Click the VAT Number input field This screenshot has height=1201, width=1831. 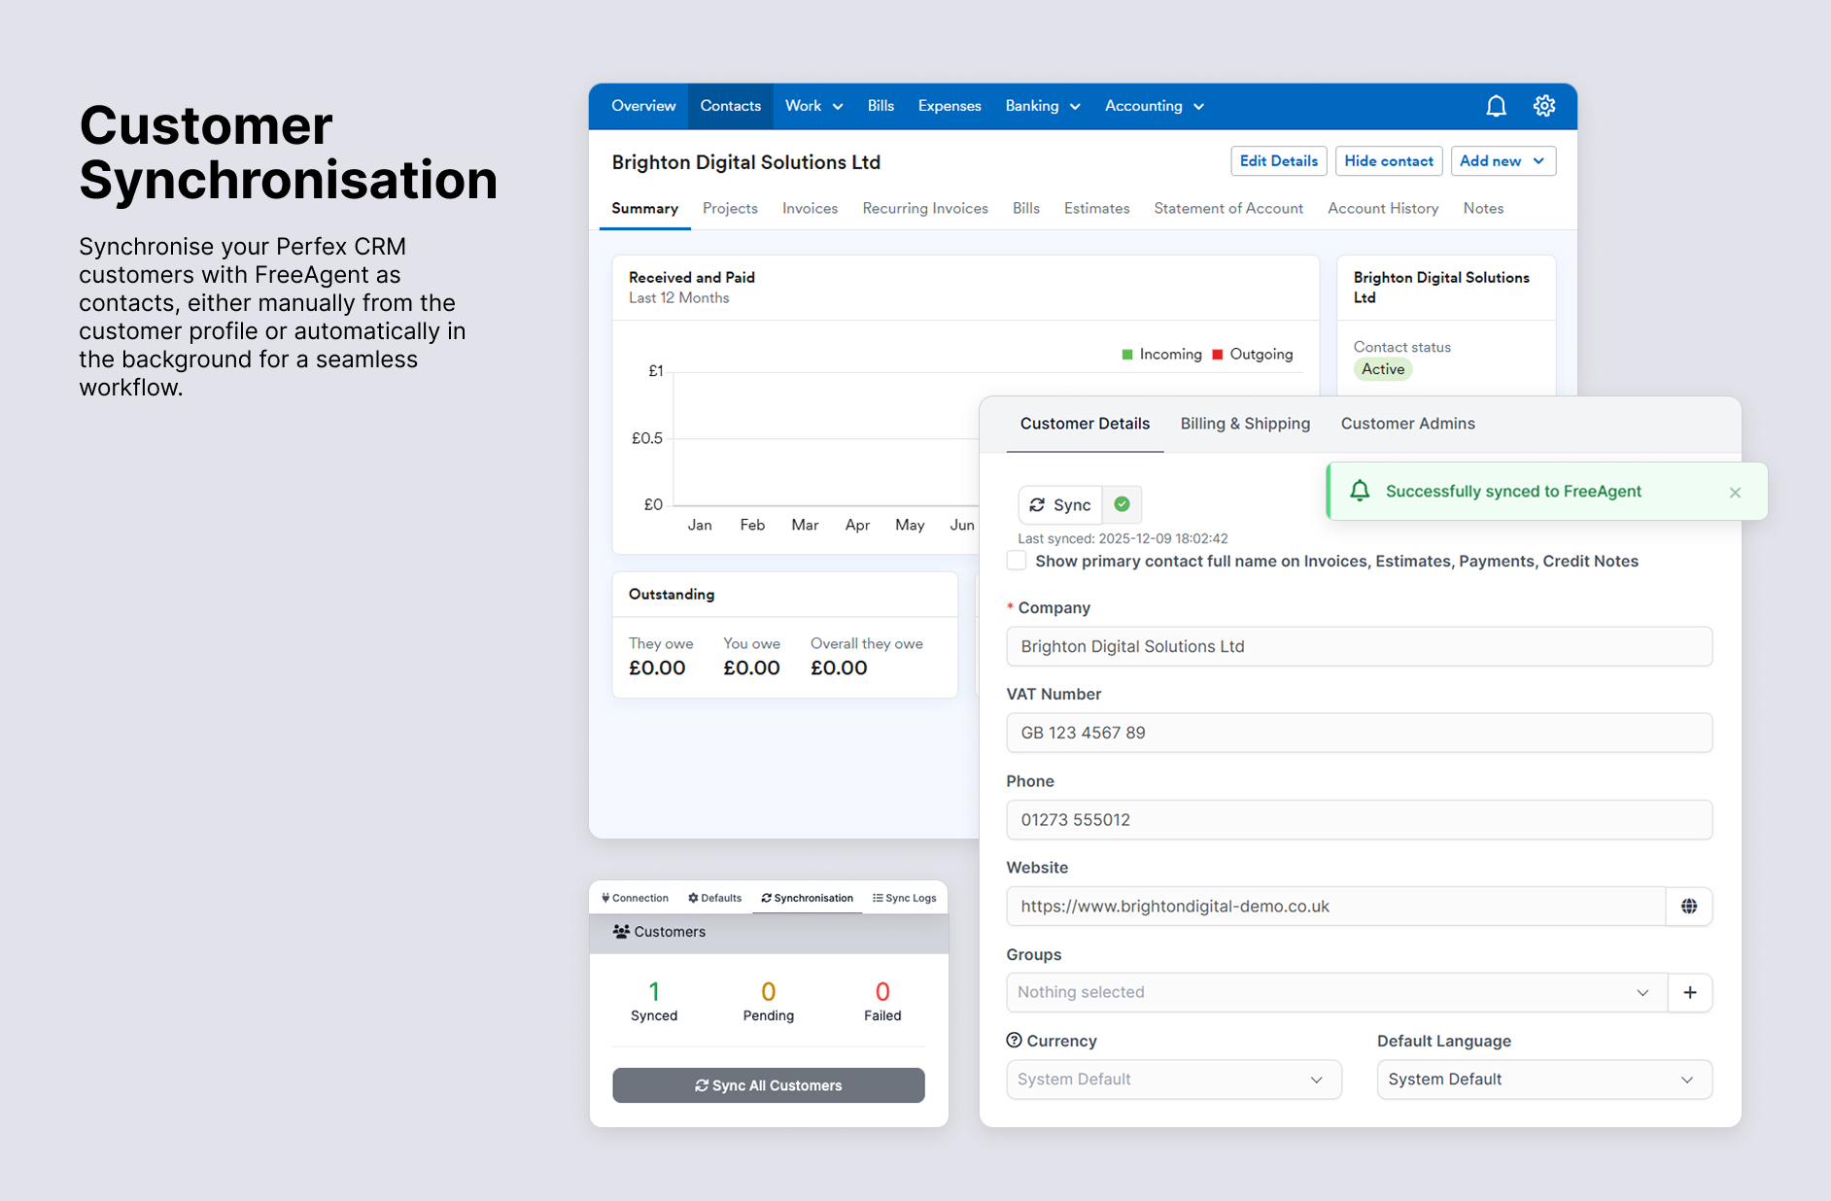(1358, 733)
